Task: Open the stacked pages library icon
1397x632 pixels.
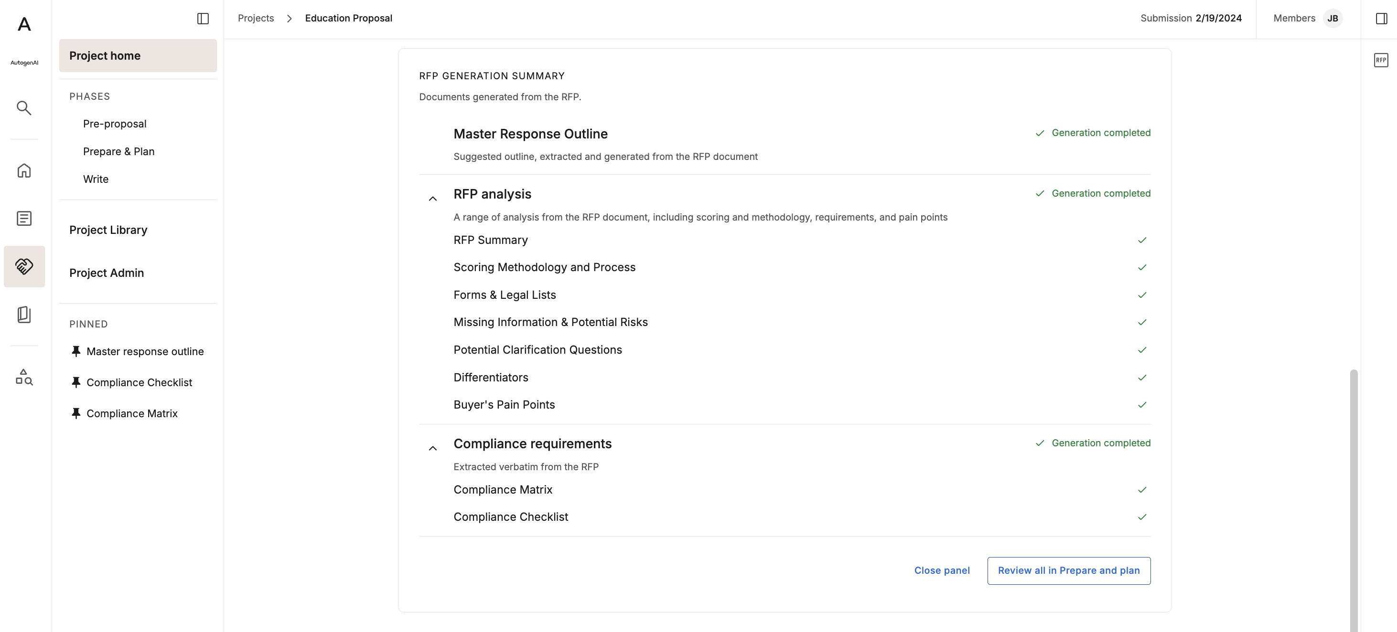Action: pyautogui.click(x=24, y=315)
